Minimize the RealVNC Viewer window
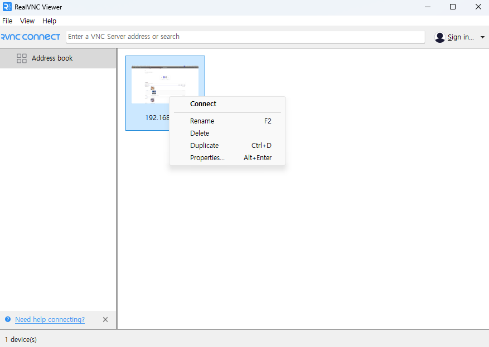489x347 pixels. pos(428,7)
